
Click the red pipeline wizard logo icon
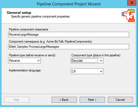(x=128, y=16)
